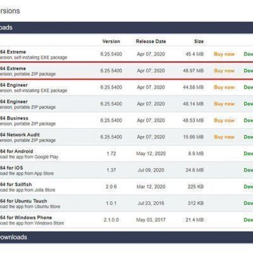
Task: Open the download link for Extreme EXE package
Action: click(249, 54)
